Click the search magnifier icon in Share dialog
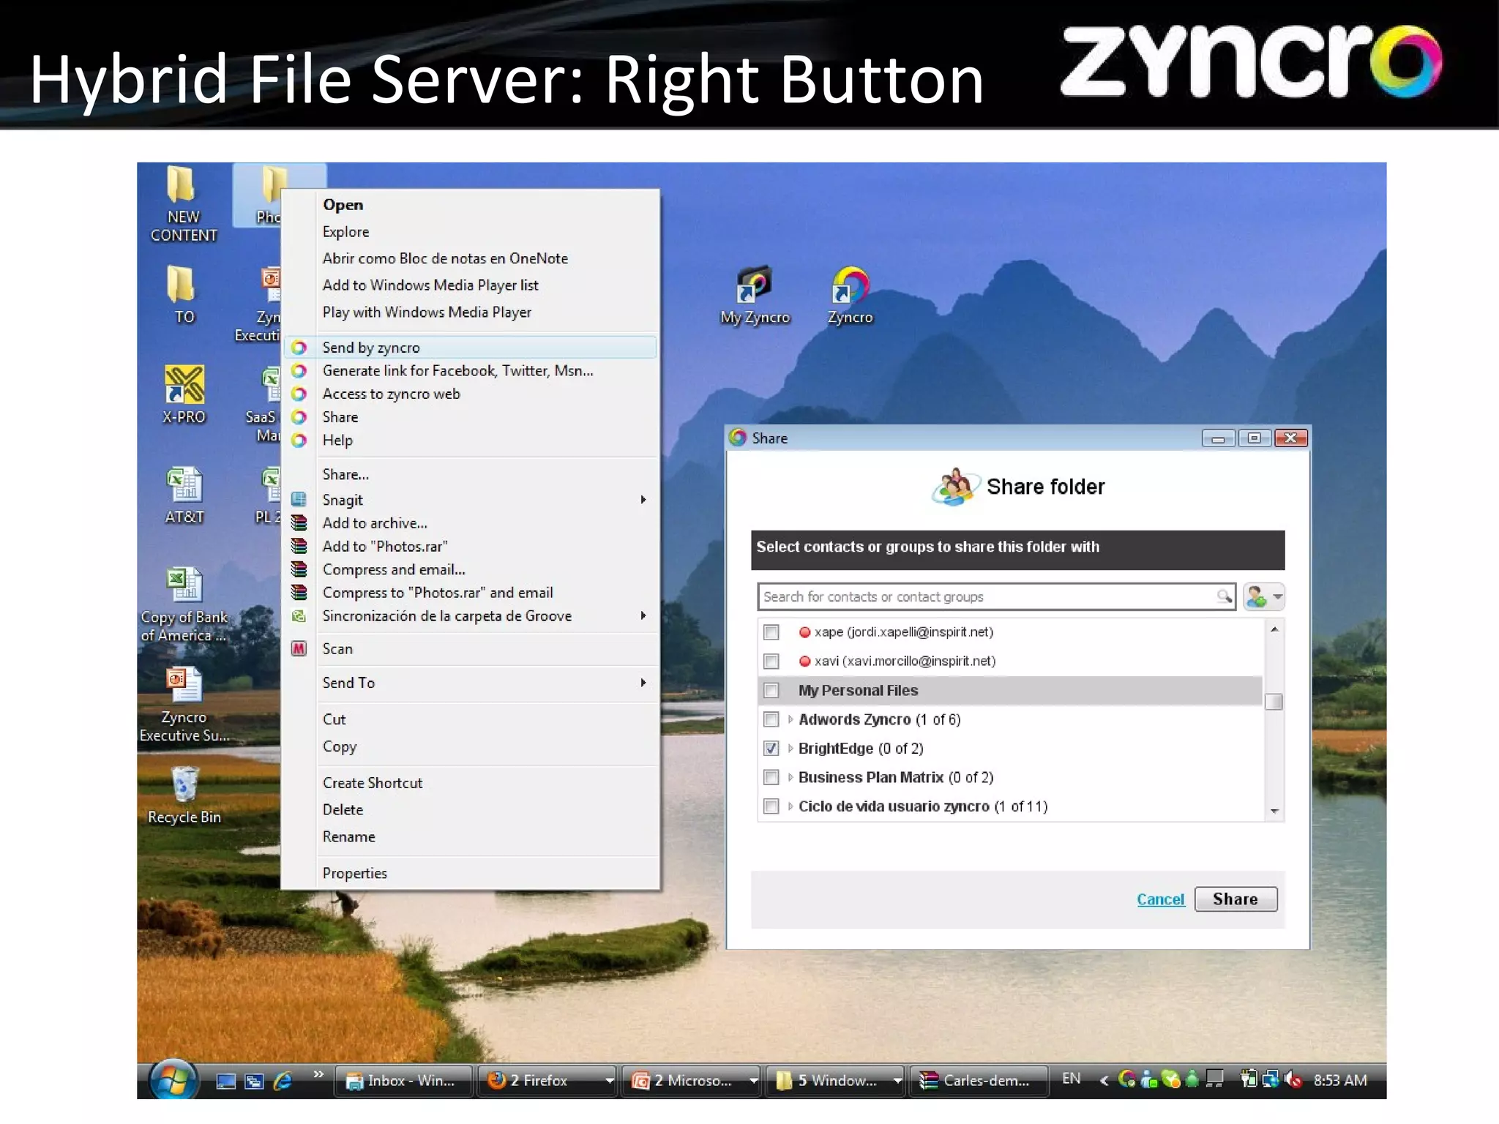Image resolution: width=1499 pixels, height=1124 pixels. click(x=1224, y=596)
